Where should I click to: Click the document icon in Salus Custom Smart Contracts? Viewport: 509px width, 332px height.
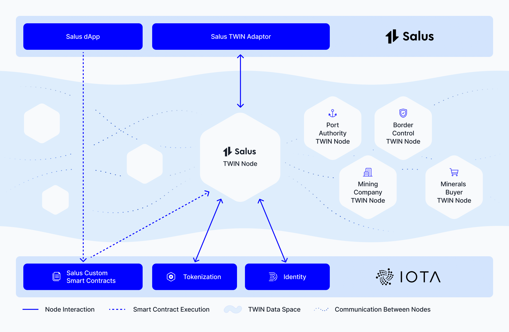click(x=56, y=277)
